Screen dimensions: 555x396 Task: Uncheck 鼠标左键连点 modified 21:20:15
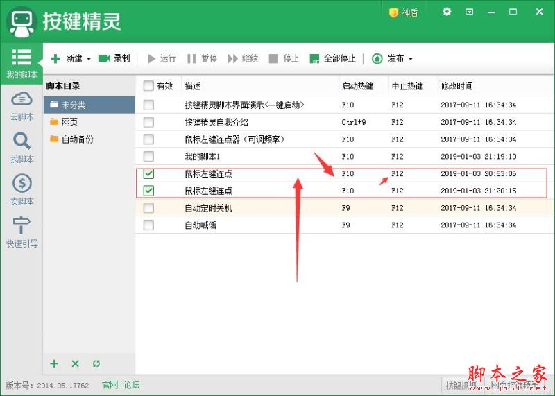coord(148,191)
